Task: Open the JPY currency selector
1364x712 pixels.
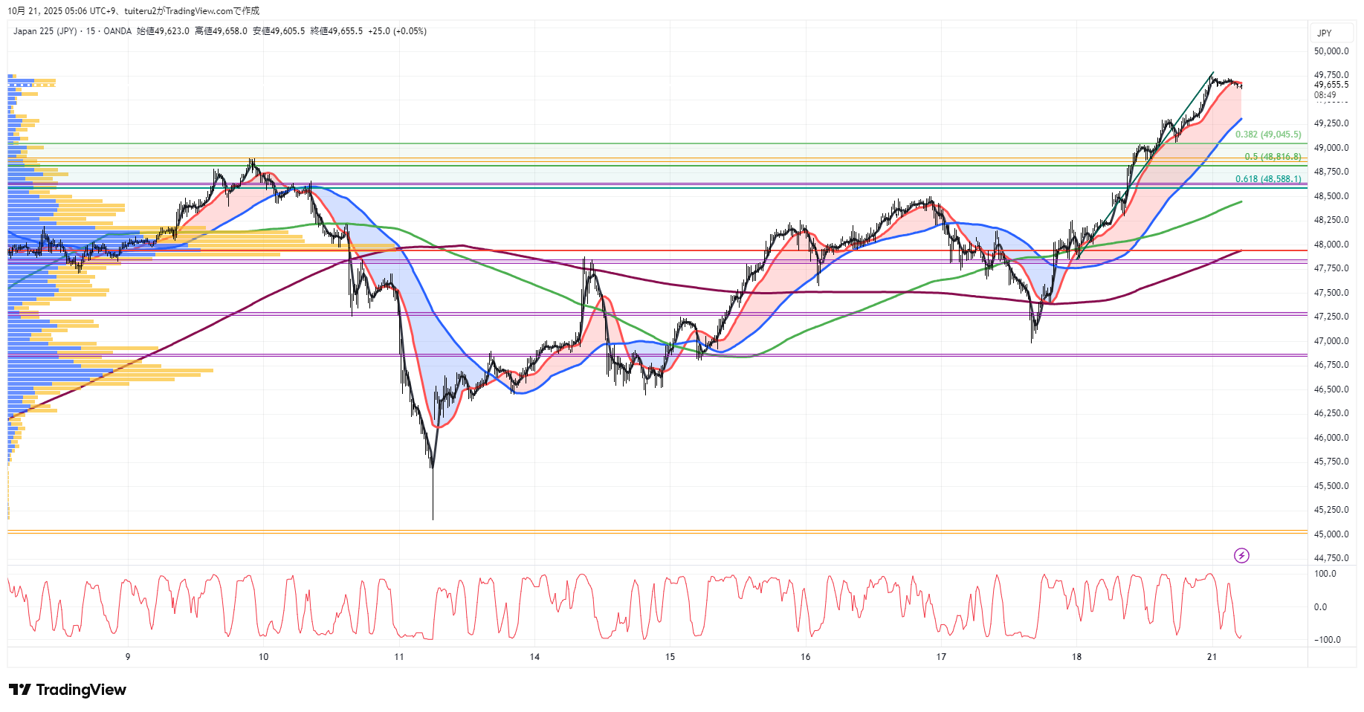Action: 1325,33
